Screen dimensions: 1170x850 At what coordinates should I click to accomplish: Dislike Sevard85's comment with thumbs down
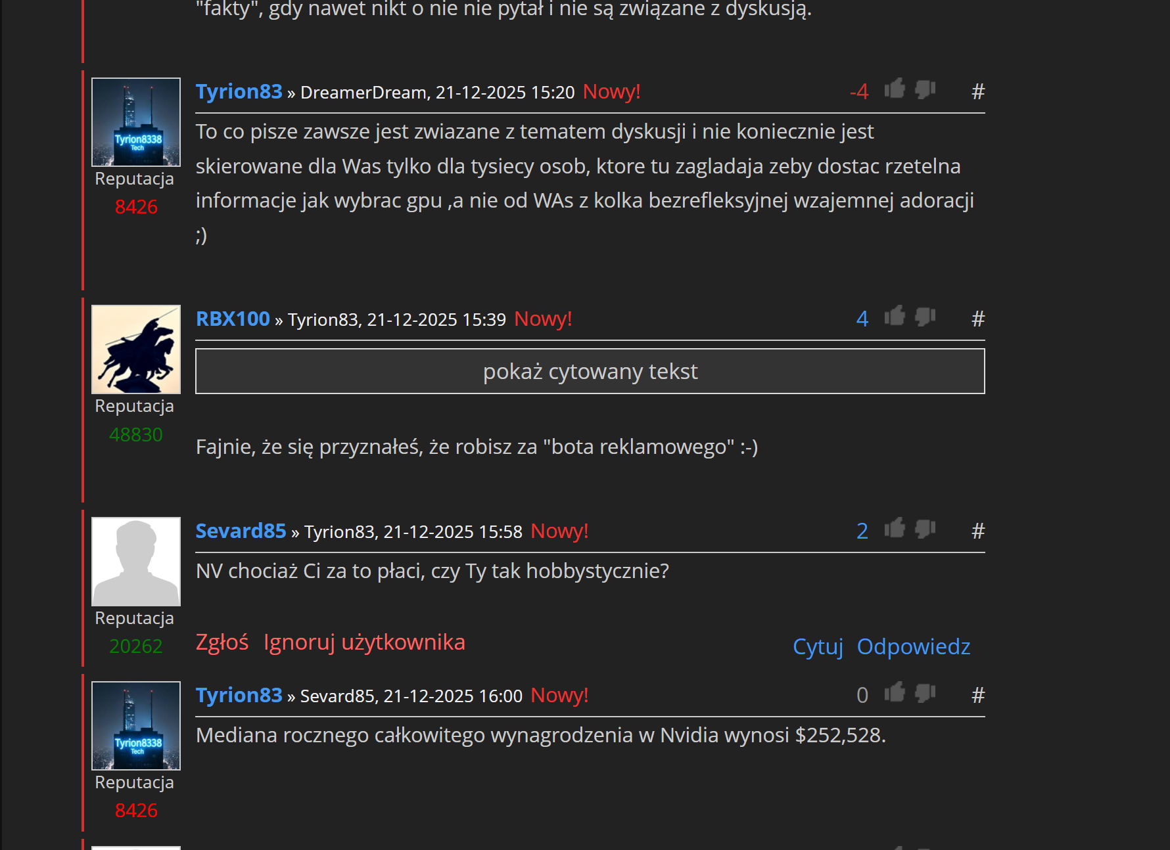click(925, 528)
